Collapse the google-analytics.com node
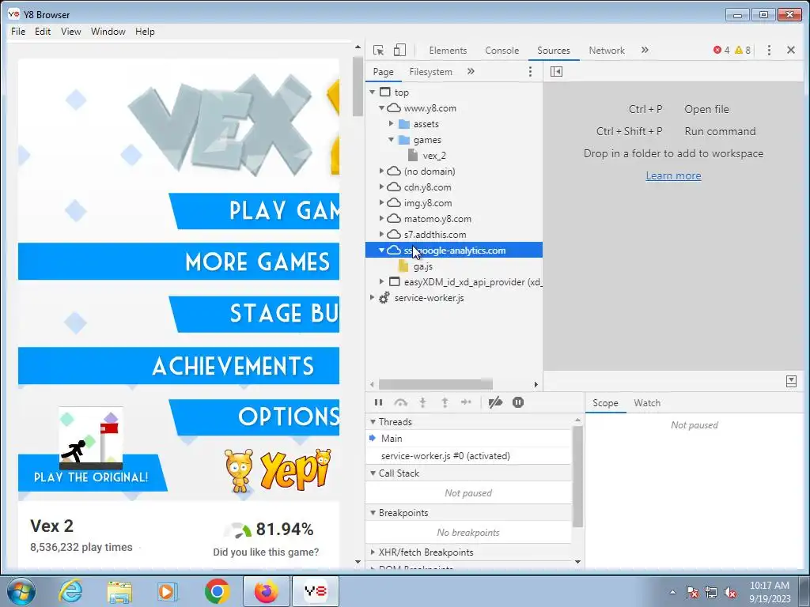 [x=382, y=251]
